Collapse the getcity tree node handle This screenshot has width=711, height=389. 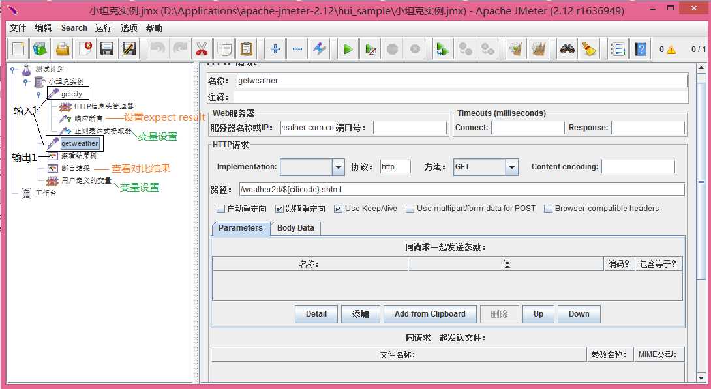click(39, 94)
